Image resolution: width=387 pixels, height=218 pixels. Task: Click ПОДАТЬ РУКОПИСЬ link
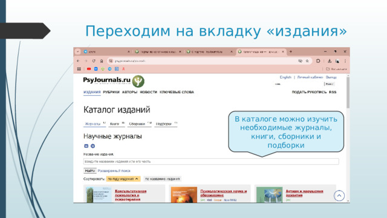[x=309, y=92]
